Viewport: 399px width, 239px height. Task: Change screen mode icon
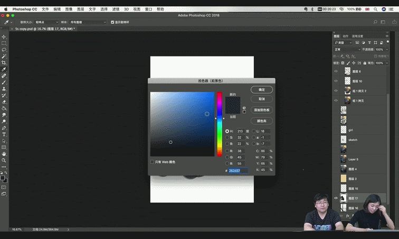4,194
